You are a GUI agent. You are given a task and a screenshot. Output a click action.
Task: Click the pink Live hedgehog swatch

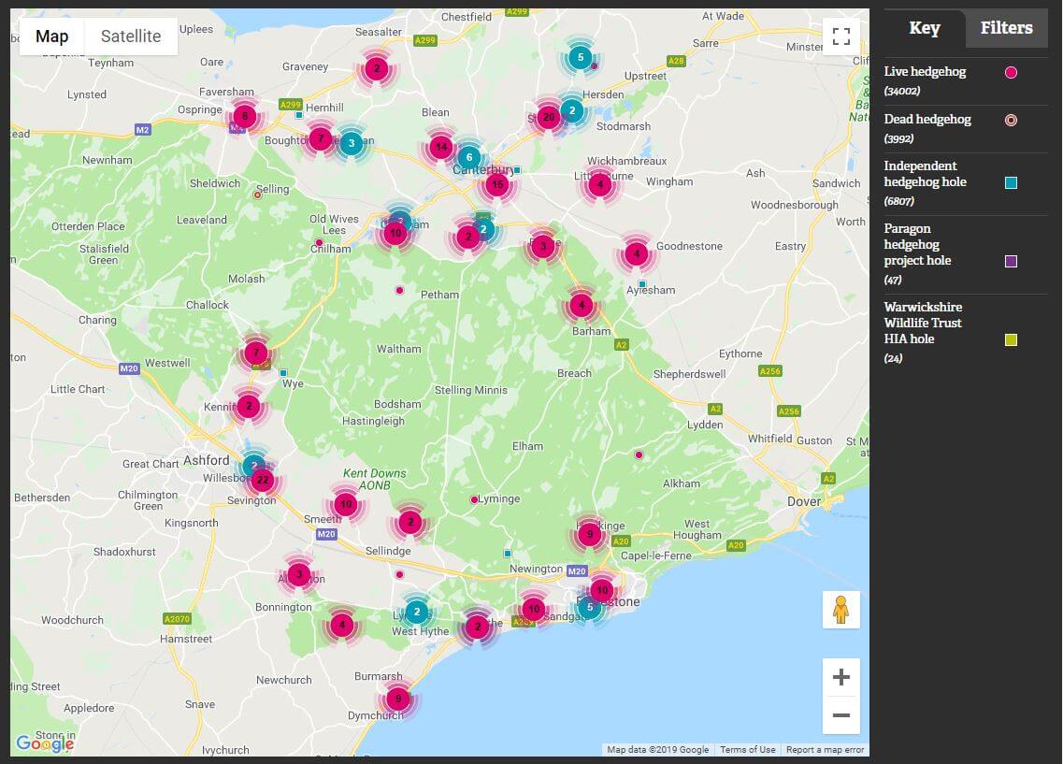tap(1011, 73)
